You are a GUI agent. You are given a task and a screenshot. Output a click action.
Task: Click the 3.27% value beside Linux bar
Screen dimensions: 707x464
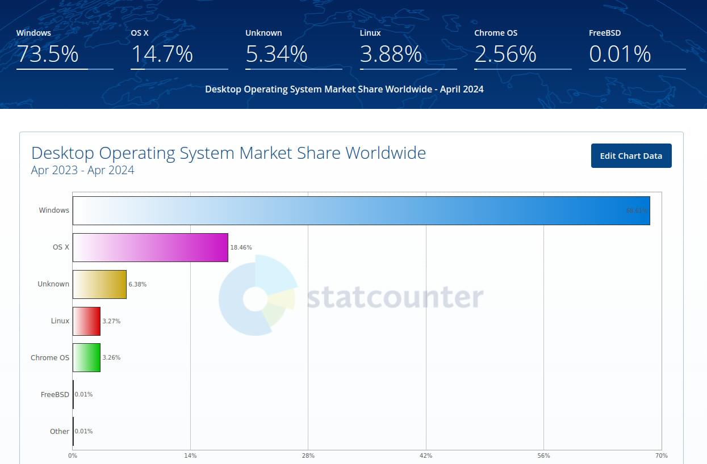pyautogui.click(x=111, y=321)
